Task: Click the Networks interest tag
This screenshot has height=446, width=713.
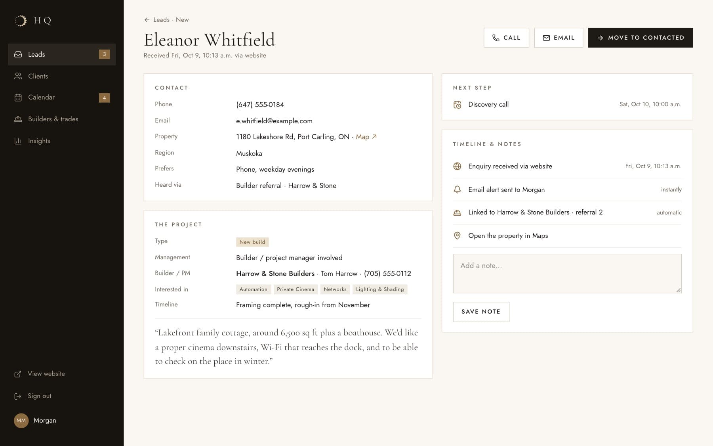Action: click(335, 289)
